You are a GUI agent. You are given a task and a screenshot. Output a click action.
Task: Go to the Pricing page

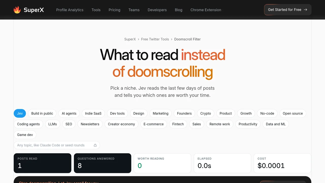point(115,10)
